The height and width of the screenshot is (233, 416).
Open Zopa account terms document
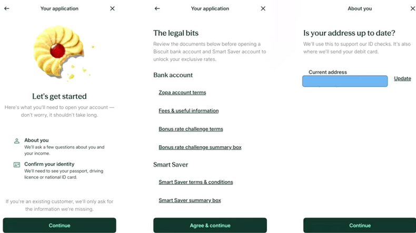pos(182,93)
